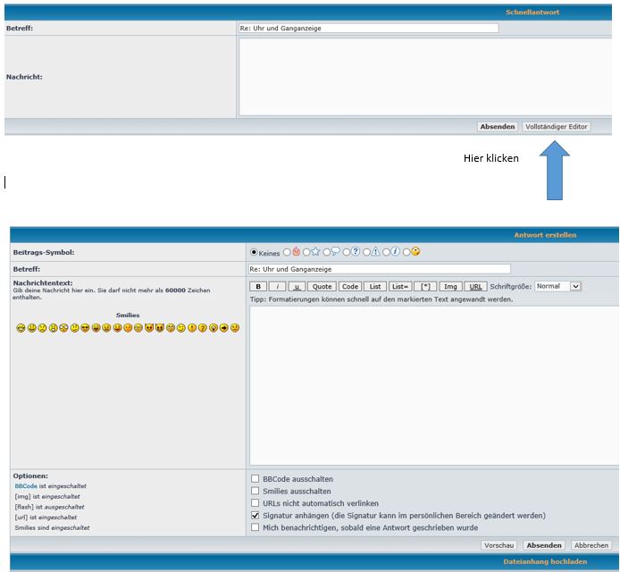
Task: Apply underline with the u button
Action: [297, 286]
